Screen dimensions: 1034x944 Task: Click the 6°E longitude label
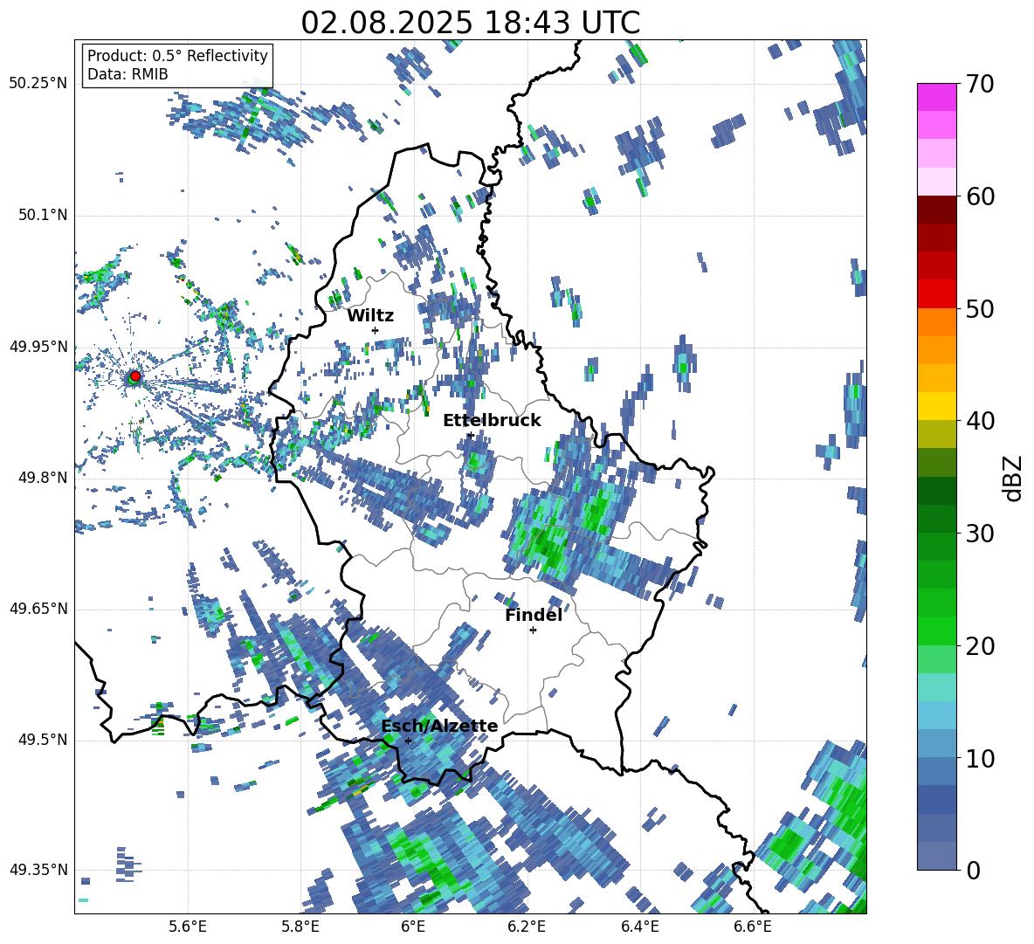[413, 927]
